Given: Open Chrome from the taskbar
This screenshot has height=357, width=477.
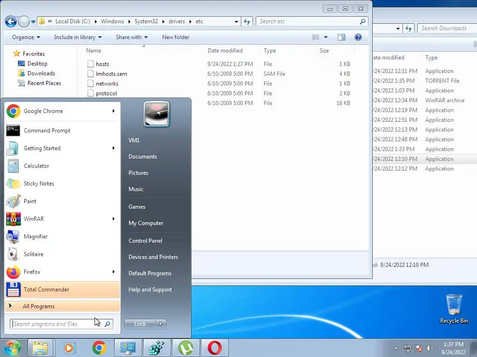Looking at the screenshot, I should [x=99, y=348].
